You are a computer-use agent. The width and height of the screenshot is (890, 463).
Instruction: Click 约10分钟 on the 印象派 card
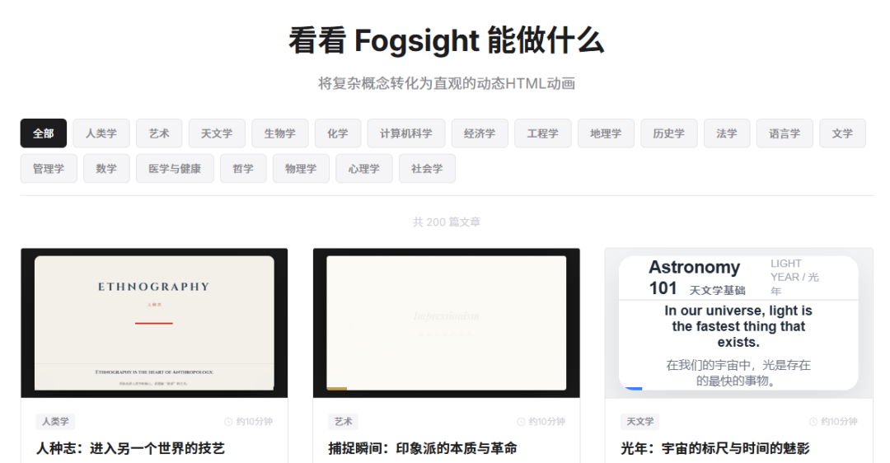point(546,422)
